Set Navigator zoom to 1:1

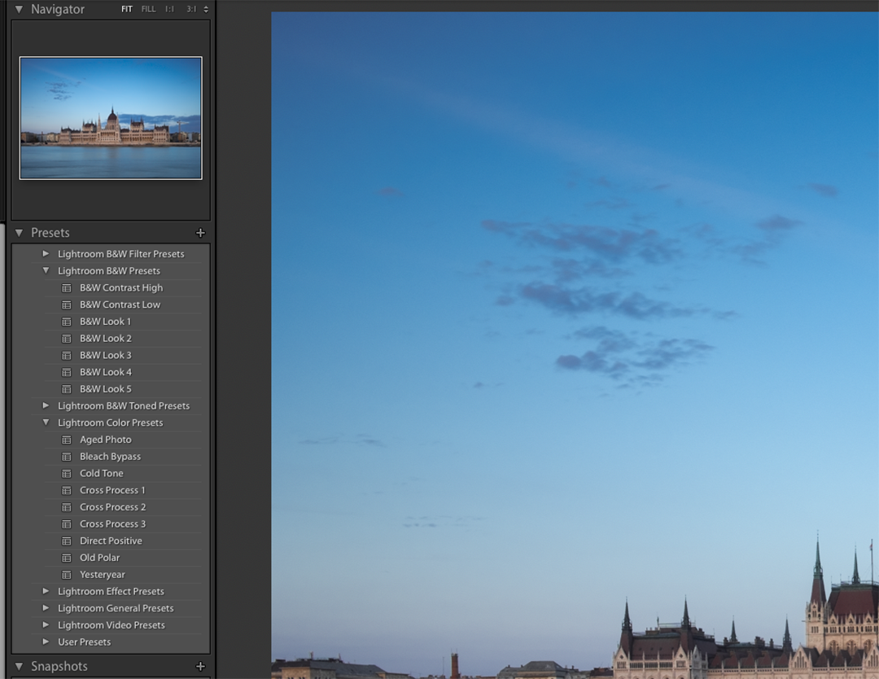(x=169, y=9)
